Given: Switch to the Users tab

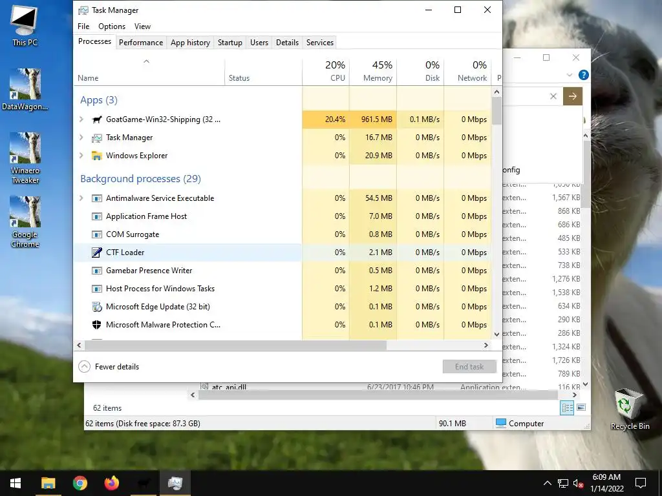Looking at the screenshot, I should coord(259,43).
